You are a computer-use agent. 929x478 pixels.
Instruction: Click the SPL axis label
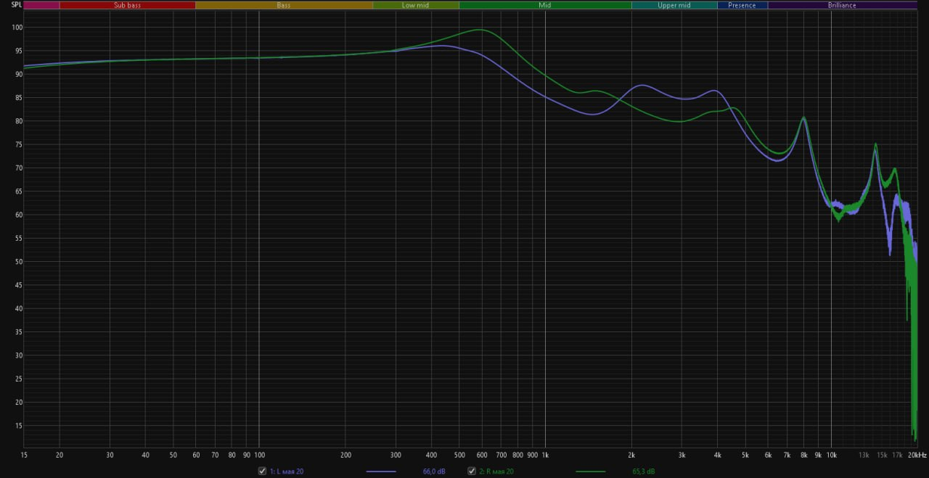click(16, 5)
